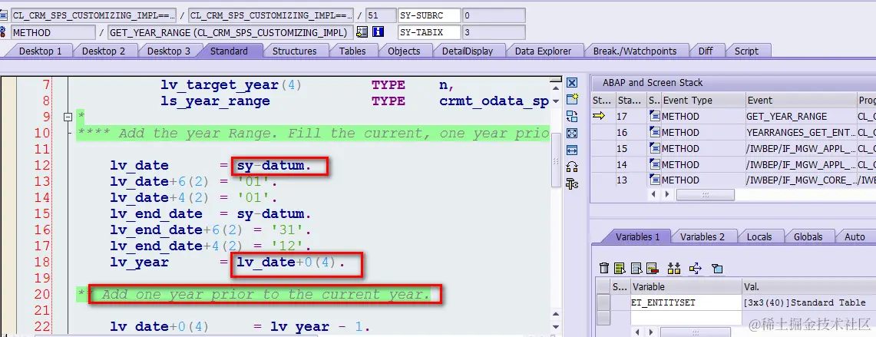Open the Data Explorer tab
This screenshot has width=876, height=337.
coord(543,51)
